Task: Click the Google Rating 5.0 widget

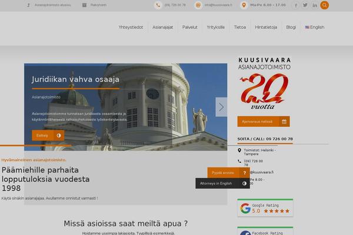Action: point(265,208)
